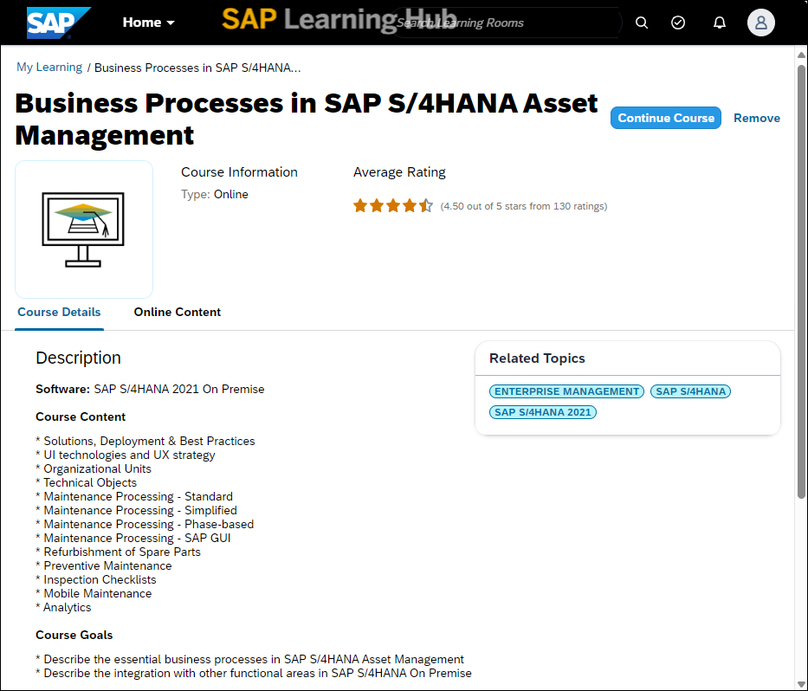Viewport: 808px width, 691px height.
Task: Go to My Learning breadcrumb
Action: click(49, 68)
